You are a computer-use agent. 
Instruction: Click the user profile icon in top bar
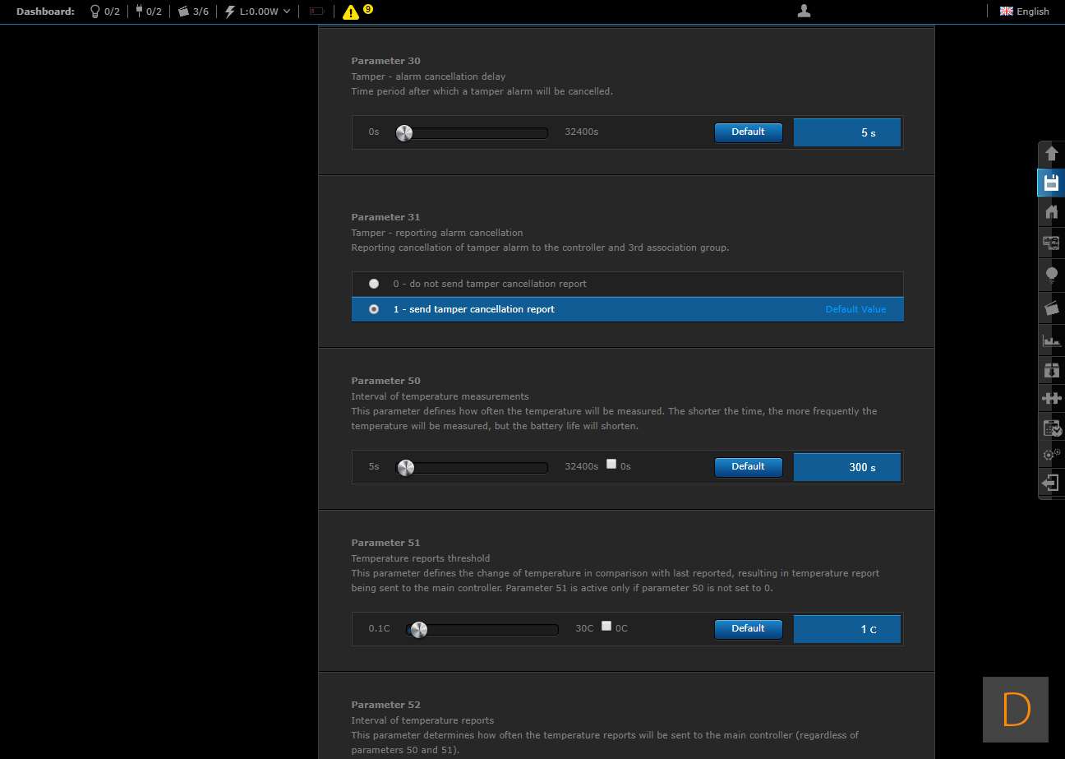point(805,11)
